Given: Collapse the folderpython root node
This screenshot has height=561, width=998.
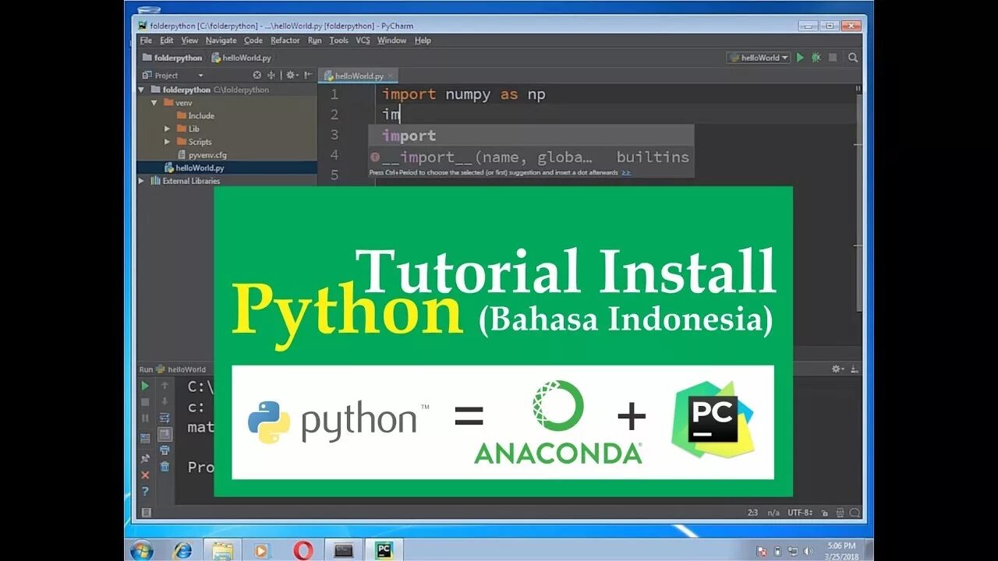Looking at the screenshot, I should 141,90.
